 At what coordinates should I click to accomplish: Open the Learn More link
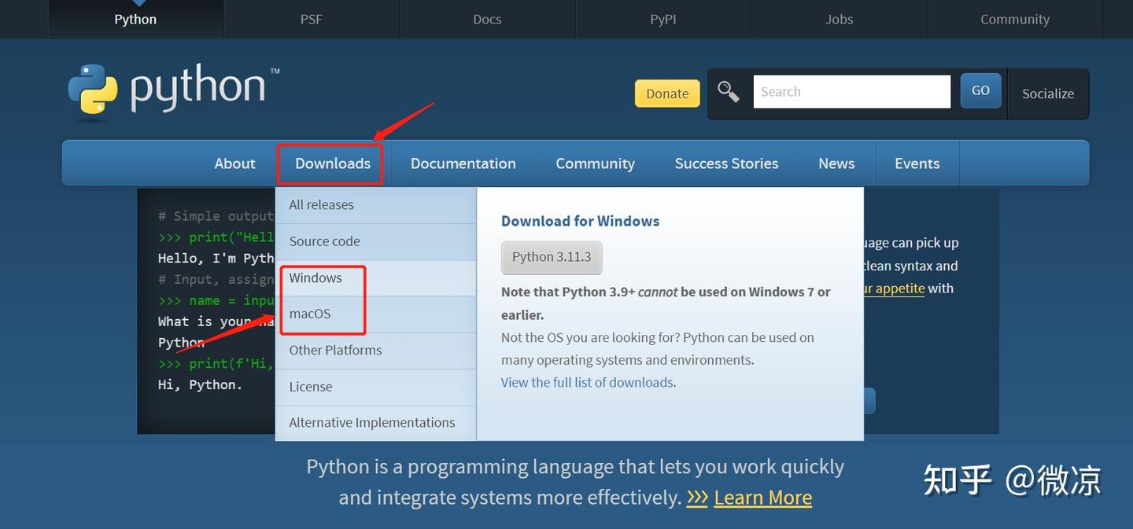pos(762,498)
